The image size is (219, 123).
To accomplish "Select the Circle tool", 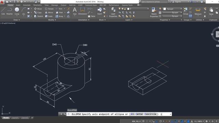I will point(17,11).
